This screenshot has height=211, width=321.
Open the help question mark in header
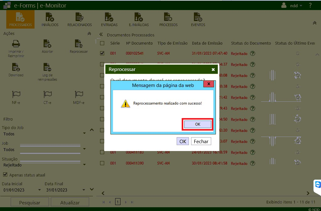click(310, 5)
